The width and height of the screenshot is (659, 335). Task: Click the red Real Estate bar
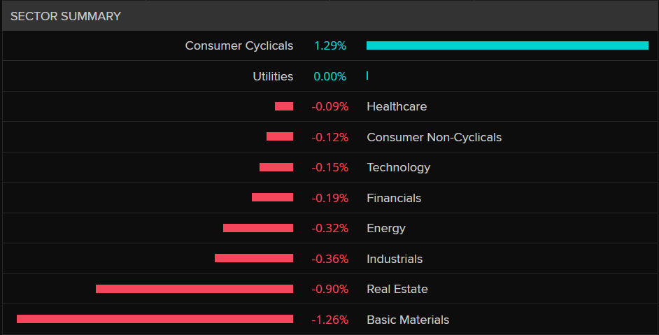click(194, 289)
